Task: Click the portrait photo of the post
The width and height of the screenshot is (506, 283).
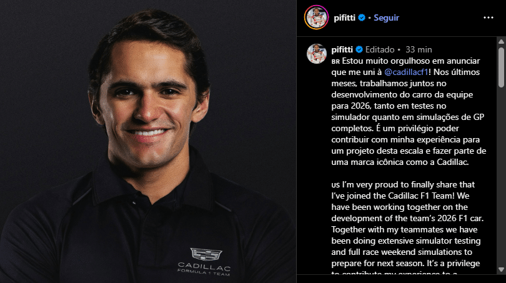Action: (x=148, y=141)
